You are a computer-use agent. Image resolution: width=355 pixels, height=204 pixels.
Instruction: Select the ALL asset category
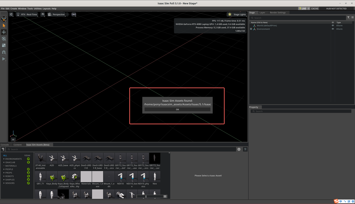pos(5,156)
